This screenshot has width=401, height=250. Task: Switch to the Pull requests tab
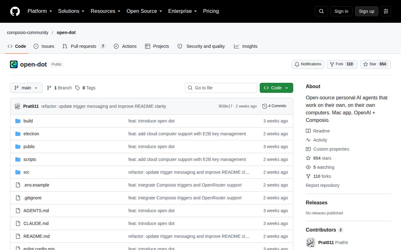point(84,46)
